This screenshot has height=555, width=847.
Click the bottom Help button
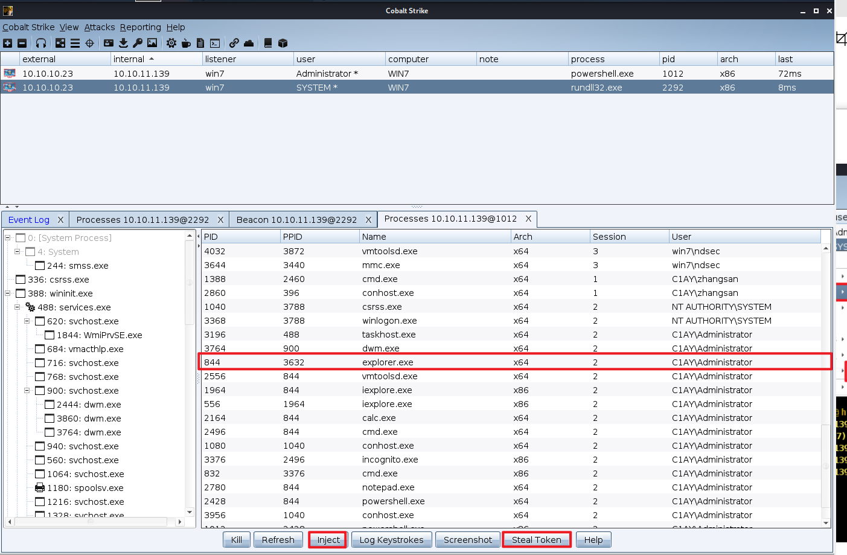click(x=593, y=540)
